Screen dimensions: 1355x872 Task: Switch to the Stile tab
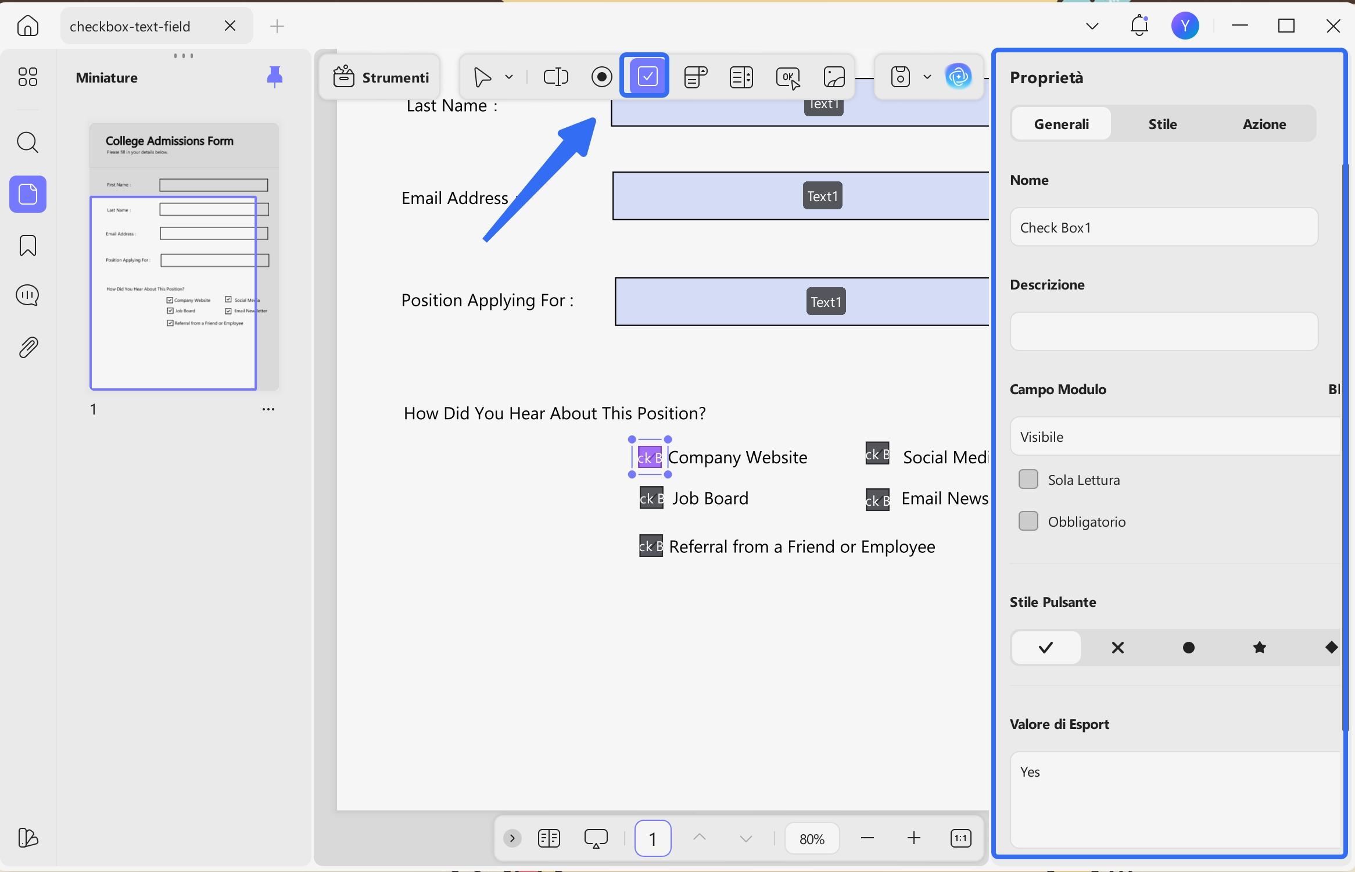(1163, 124)
